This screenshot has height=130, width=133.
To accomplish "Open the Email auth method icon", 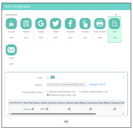I will tap(11, 50).
